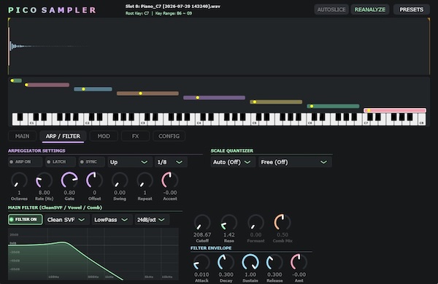Viewport: 438px width, 284px height.
Task: Click the waveform display at the sample start
Action: pos(9,46)
